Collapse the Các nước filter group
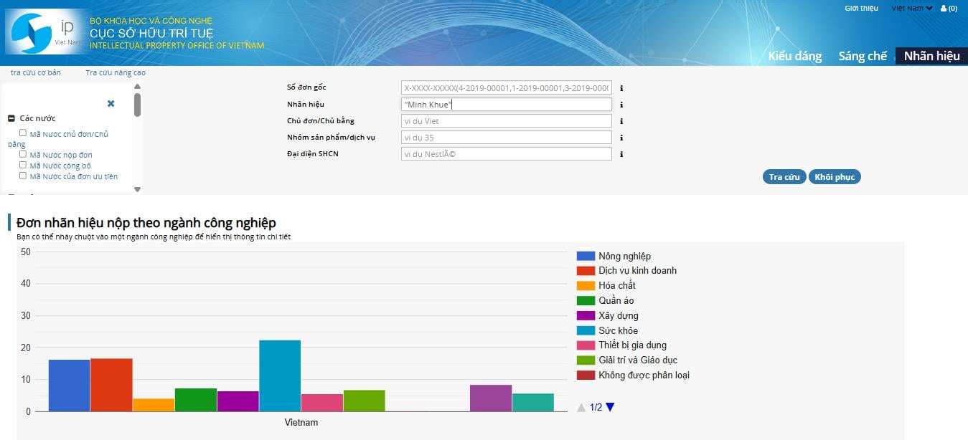The width and height of the screenshot is (968, 440). pos(10,117)
